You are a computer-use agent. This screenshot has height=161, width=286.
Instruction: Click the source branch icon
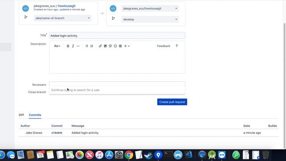pos(26,17)
